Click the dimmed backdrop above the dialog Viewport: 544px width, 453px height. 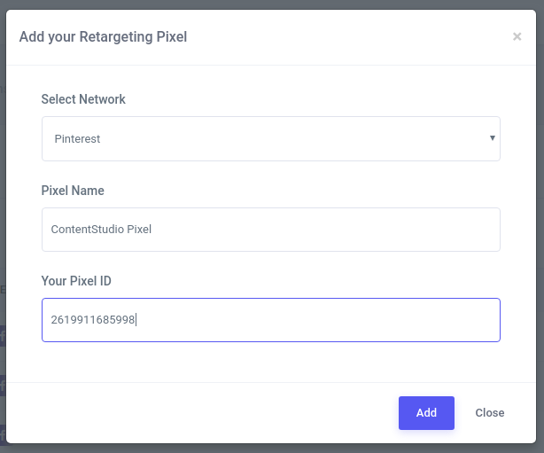pos(266,4)
